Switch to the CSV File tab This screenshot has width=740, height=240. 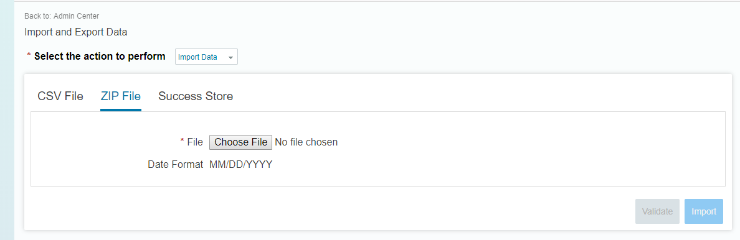pyautogui.click(x=60, y=96)
